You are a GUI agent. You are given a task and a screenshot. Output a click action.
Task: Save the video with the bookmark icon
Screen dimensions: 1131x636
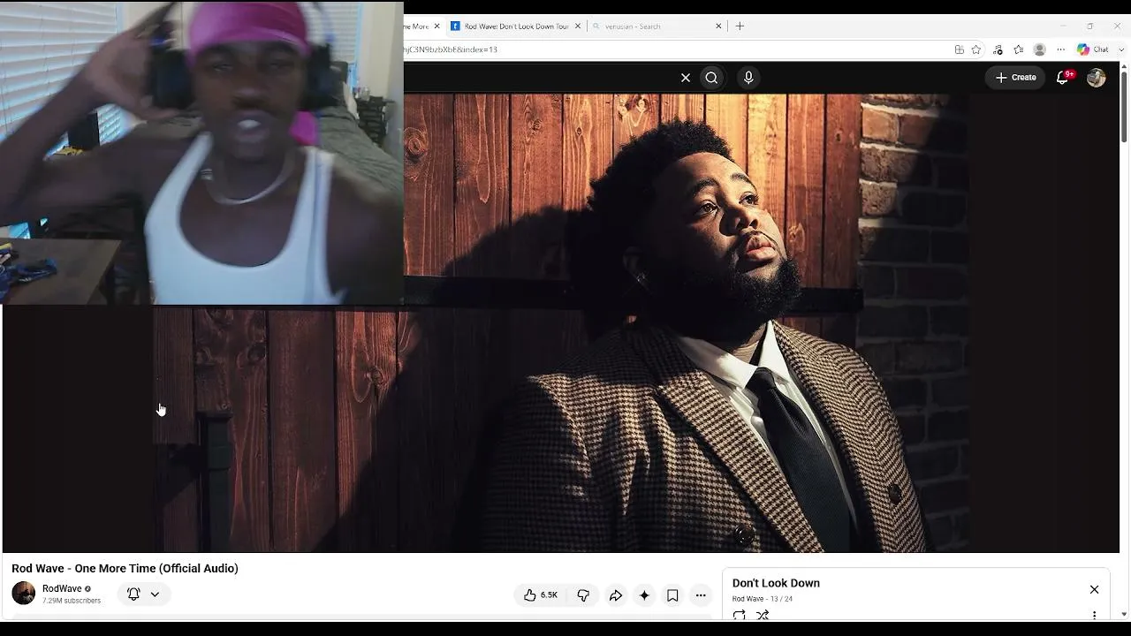click(672, 595)
